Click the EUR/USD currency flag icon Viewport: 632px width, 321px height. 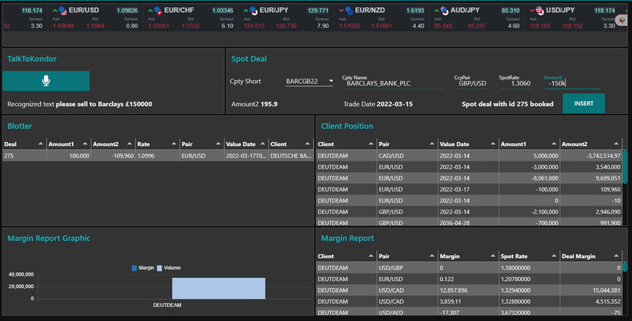[63, 11]
